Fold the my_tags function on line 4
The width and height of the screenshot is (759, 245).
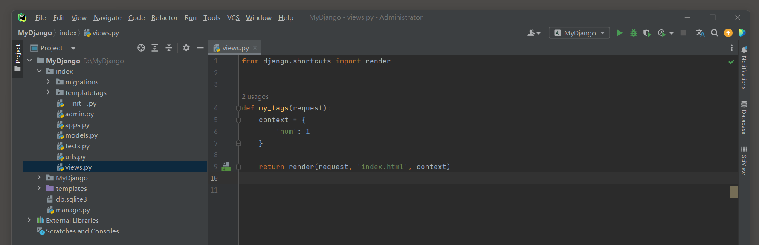coord(238,108)
